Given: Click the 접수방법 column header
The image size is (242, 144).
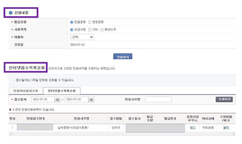Looking at the screenshot, I should 116,118.
